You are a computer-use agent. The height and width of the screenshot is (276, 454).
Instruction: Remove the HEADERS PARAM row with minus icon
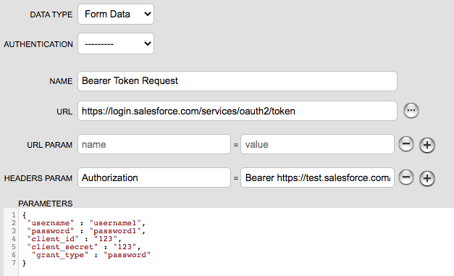point(406,177)
